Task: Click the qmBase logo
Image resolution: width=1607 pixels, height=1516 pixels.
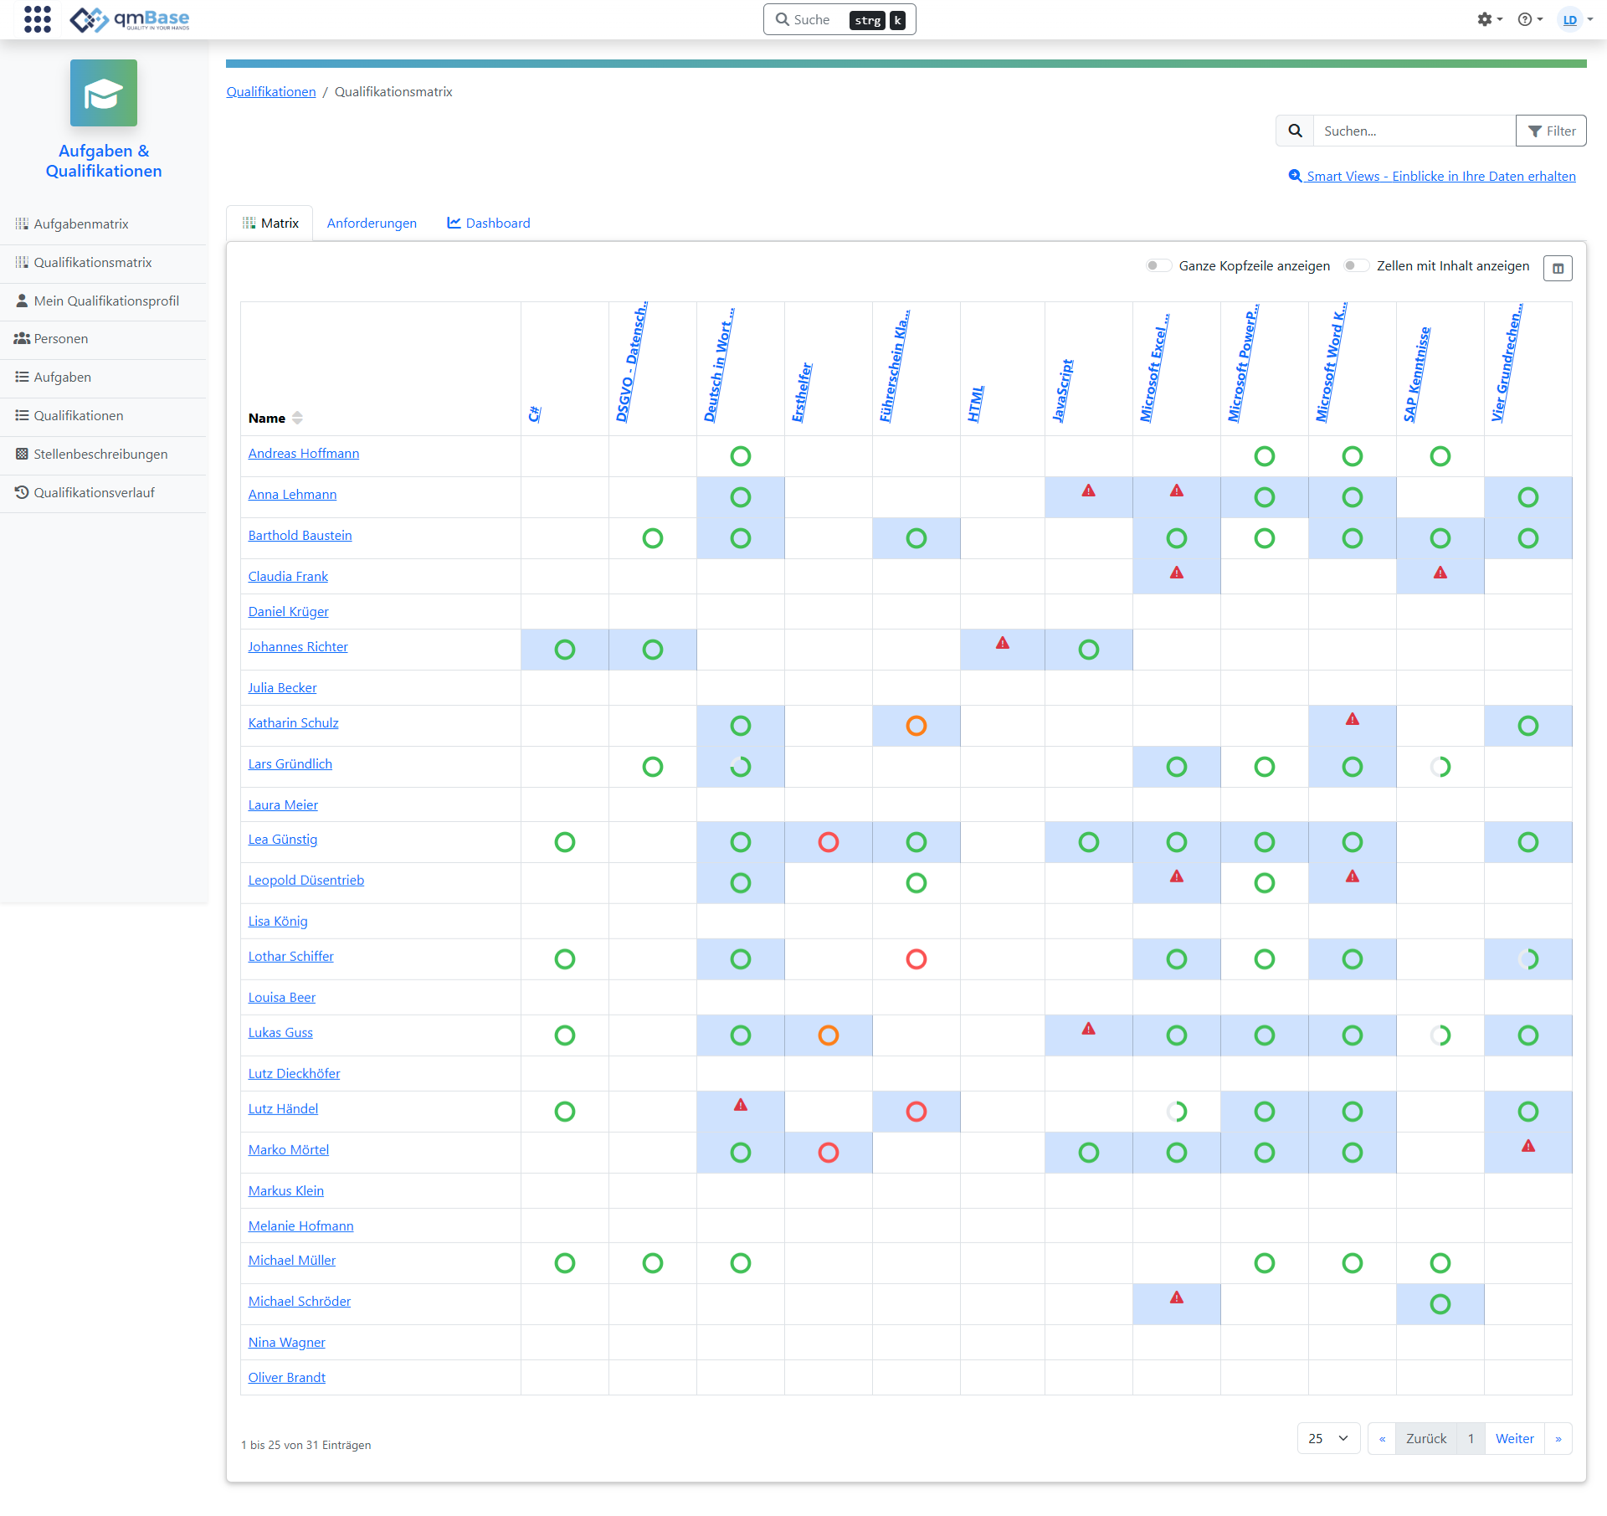Action: [x=130, y=18]
